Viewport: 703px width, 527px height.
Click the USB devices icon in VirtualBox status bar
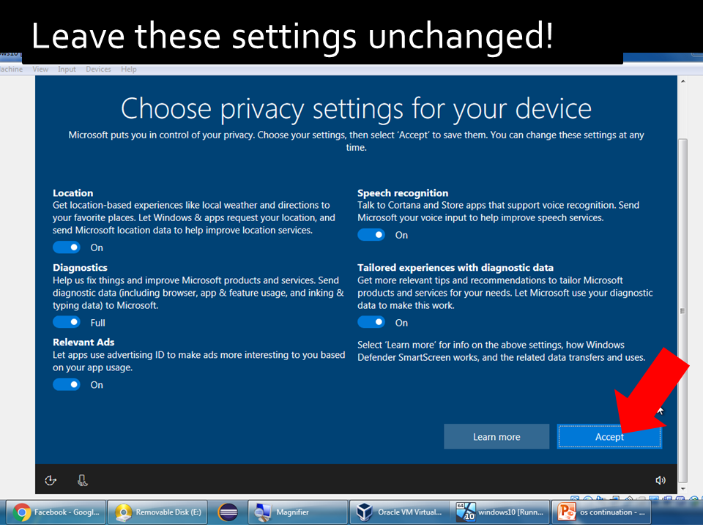pyautogui.click(x=630, y=498)
